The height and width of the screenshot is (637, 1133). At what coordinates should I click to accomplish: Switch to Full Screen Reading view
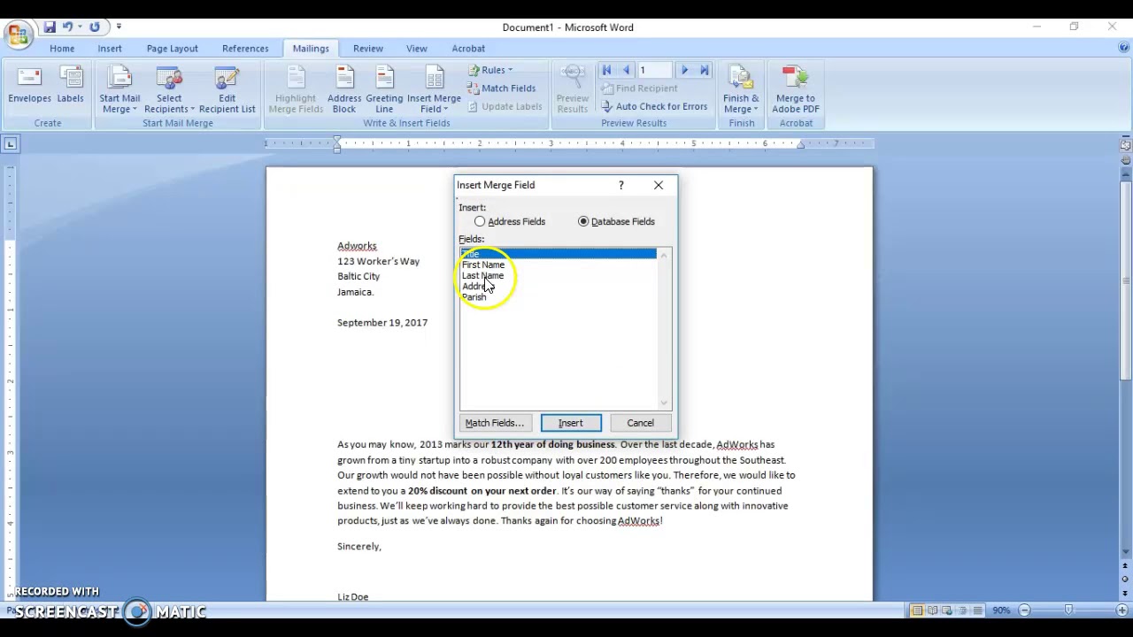point(933,610)
